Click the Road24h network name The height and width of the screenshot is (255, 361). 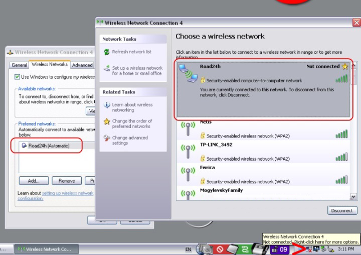(210, 67)
